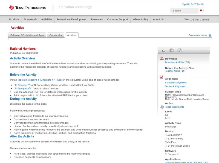Switch to the Guidebooks tab
Viewport: 219px width, 163px height.
56,35
